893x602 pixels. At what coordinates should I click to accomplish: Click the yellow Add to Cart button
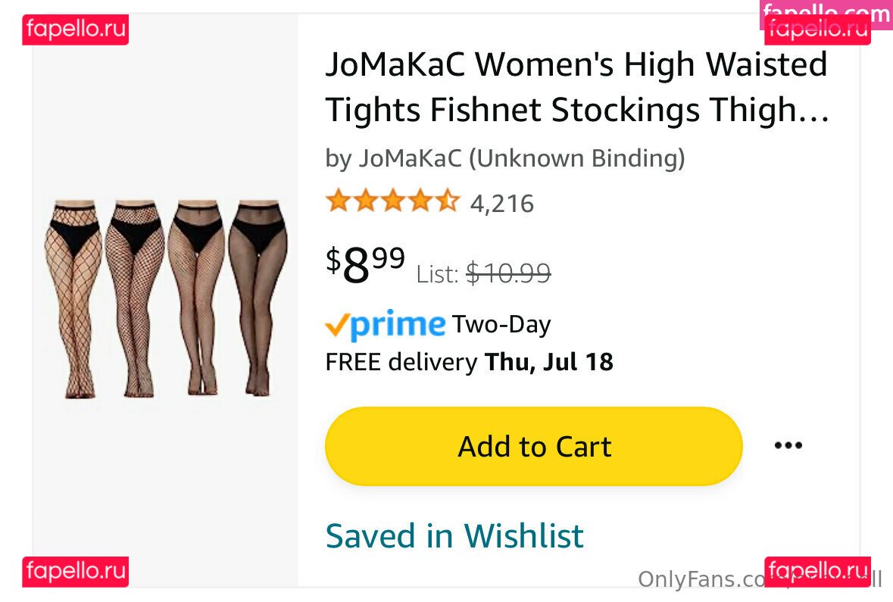pos(533,446)
